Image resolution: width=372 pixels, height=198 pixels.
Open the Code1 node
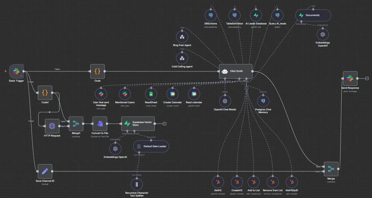click(45, 93)
